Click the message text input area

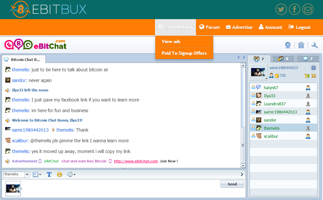click(121, 188)
